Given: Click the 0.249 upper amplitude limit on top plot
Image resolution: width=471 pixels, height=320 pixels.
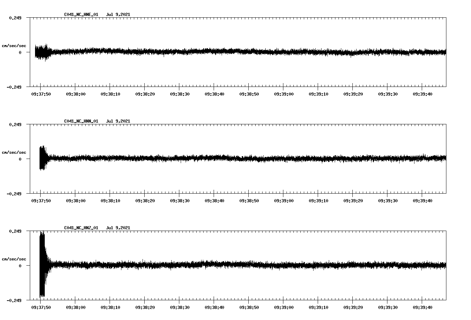Looking at the screenshot, I should (15, 18).
